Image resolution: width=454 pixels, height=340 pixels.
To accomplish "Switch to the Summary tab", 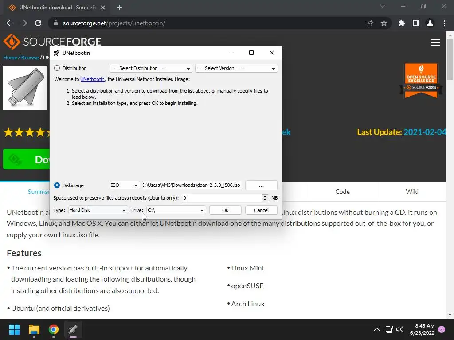I will pyautogui.click(x=39, y=192).
